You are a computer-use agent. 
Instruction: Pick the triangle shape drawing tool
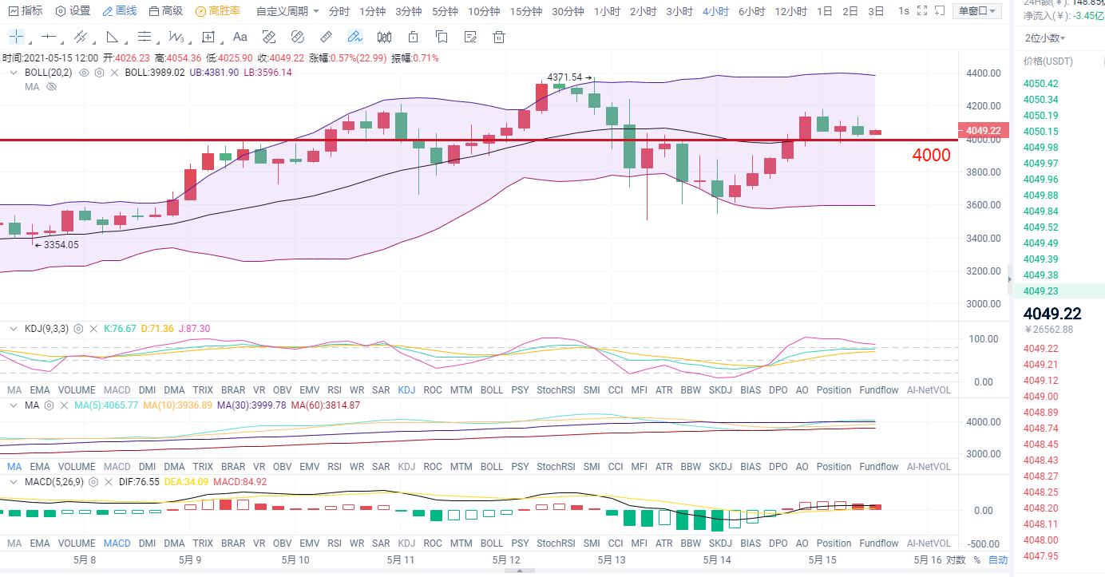[x=113, y=37]
